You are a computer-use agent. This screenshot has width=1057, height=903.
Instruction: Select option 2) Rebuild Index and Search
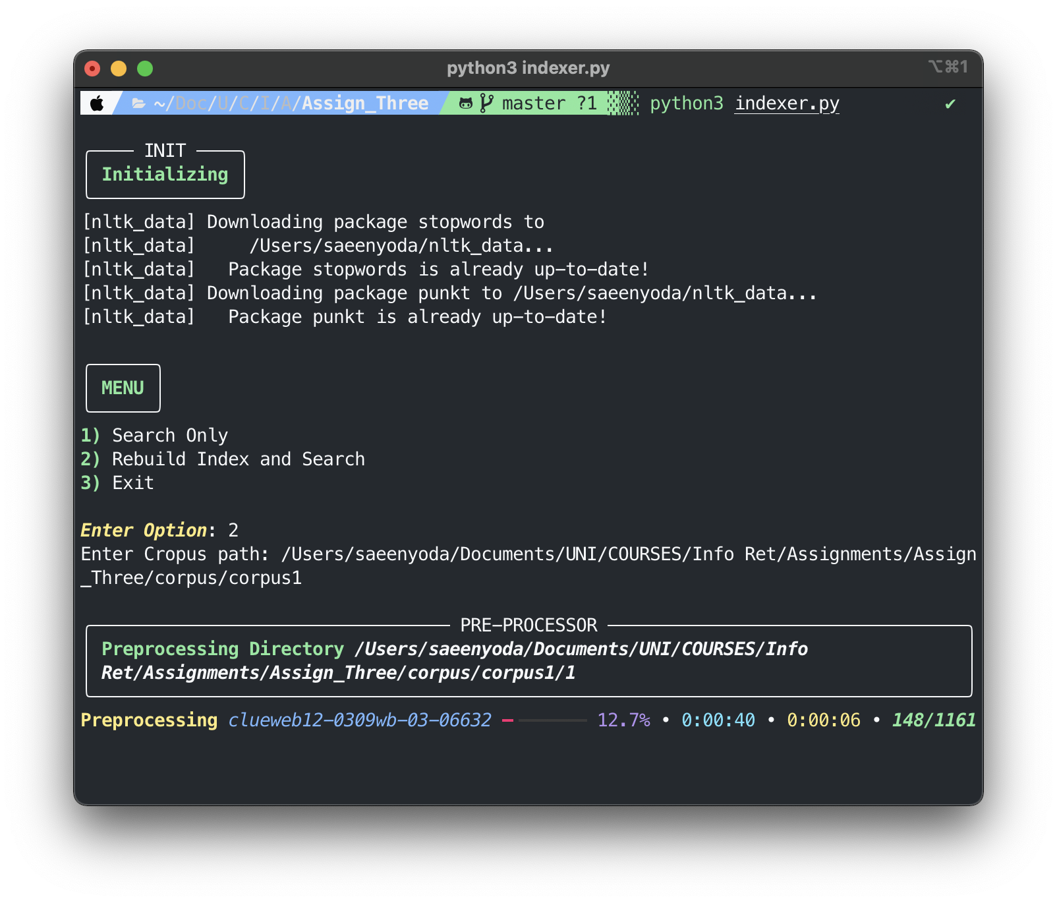point(223,459)
